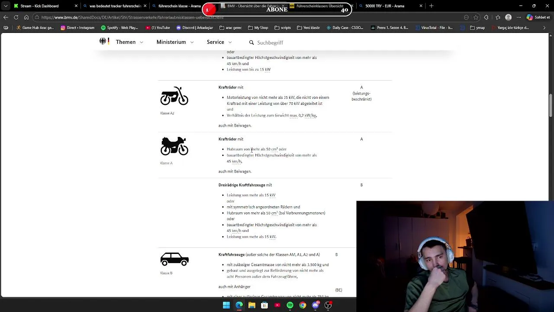Expand the Themen menu
The image size is (554, 312).
coord(129,42)
